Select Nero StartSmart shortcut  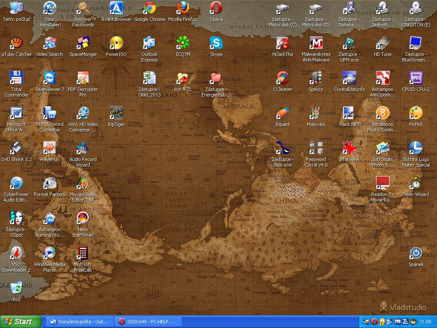click(x=83, y=218)
